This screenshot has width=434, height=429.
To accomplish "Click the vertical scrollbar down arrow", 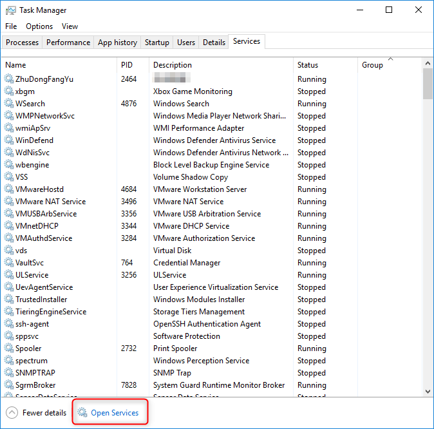I will [x=428, y=390].
